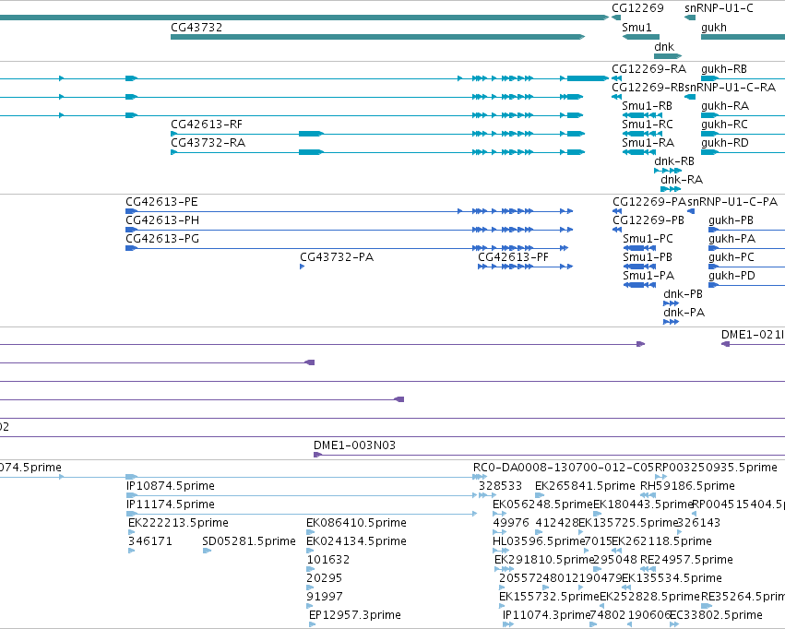785x629 pixels.
Task: Click the gukh gene label
Action: (x=713, y=28)
